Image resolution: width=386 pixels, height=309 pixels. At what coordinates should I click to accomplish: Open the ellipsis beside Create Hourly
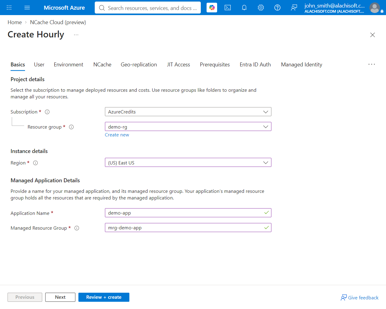point(76,35)
